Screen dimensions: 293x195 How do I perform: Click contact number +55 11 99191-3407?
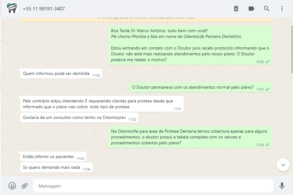tap(44, 9)
